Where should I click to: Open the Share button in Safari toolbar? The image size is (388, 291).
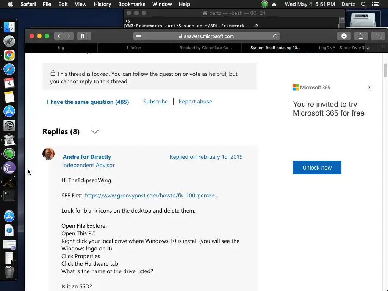pyautogui.click(x=361, y=36)
